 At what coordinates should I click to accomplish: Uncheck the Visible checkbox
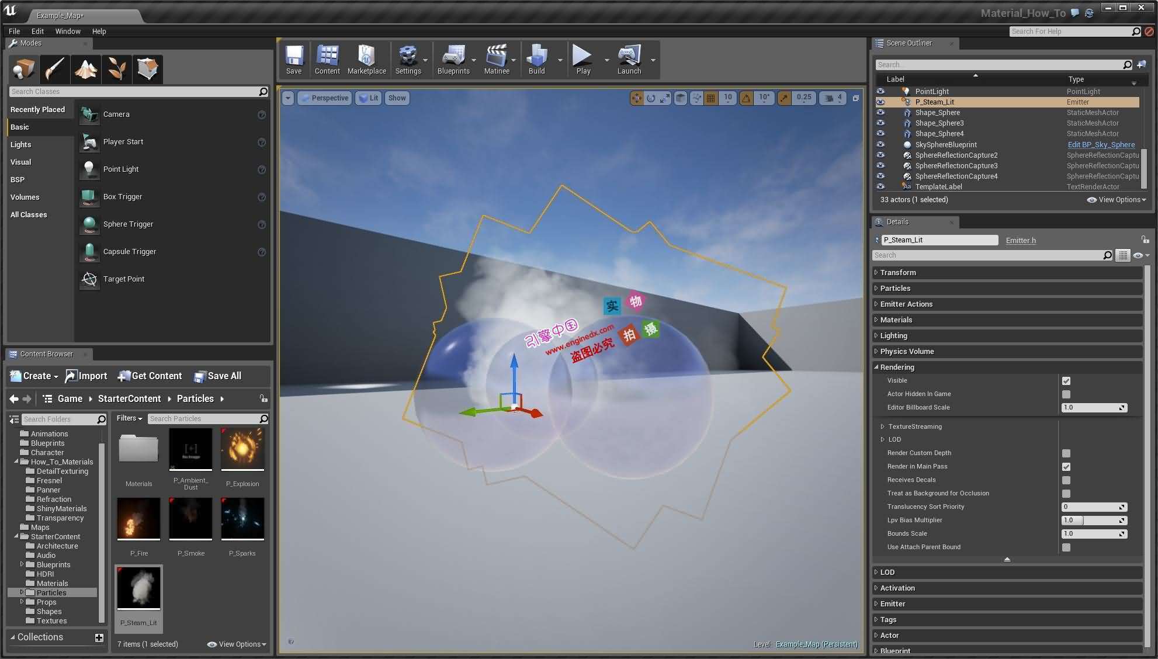point(1066,381)
